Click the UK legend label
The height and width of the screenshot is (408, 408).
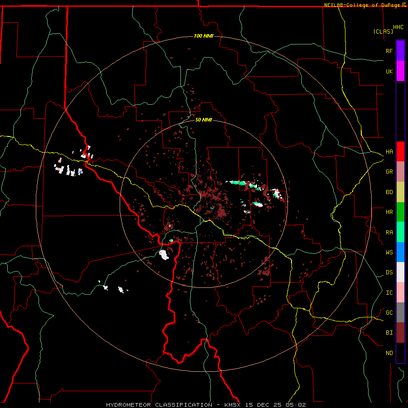(x=389, y=71)
